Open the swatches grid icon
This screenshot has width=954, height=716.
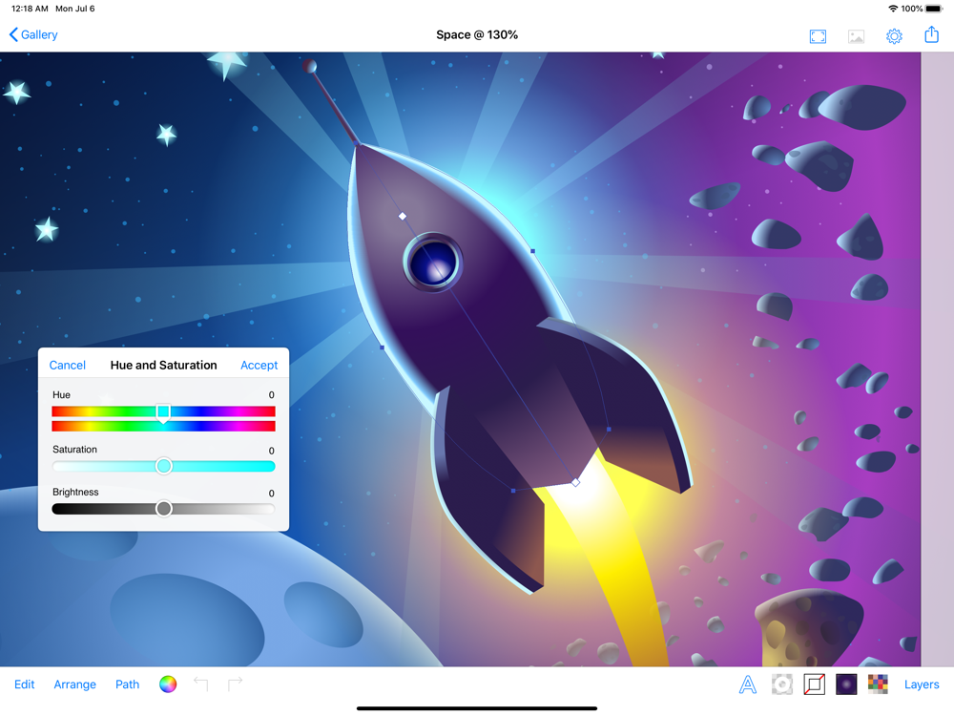click(x=878, y=684)
